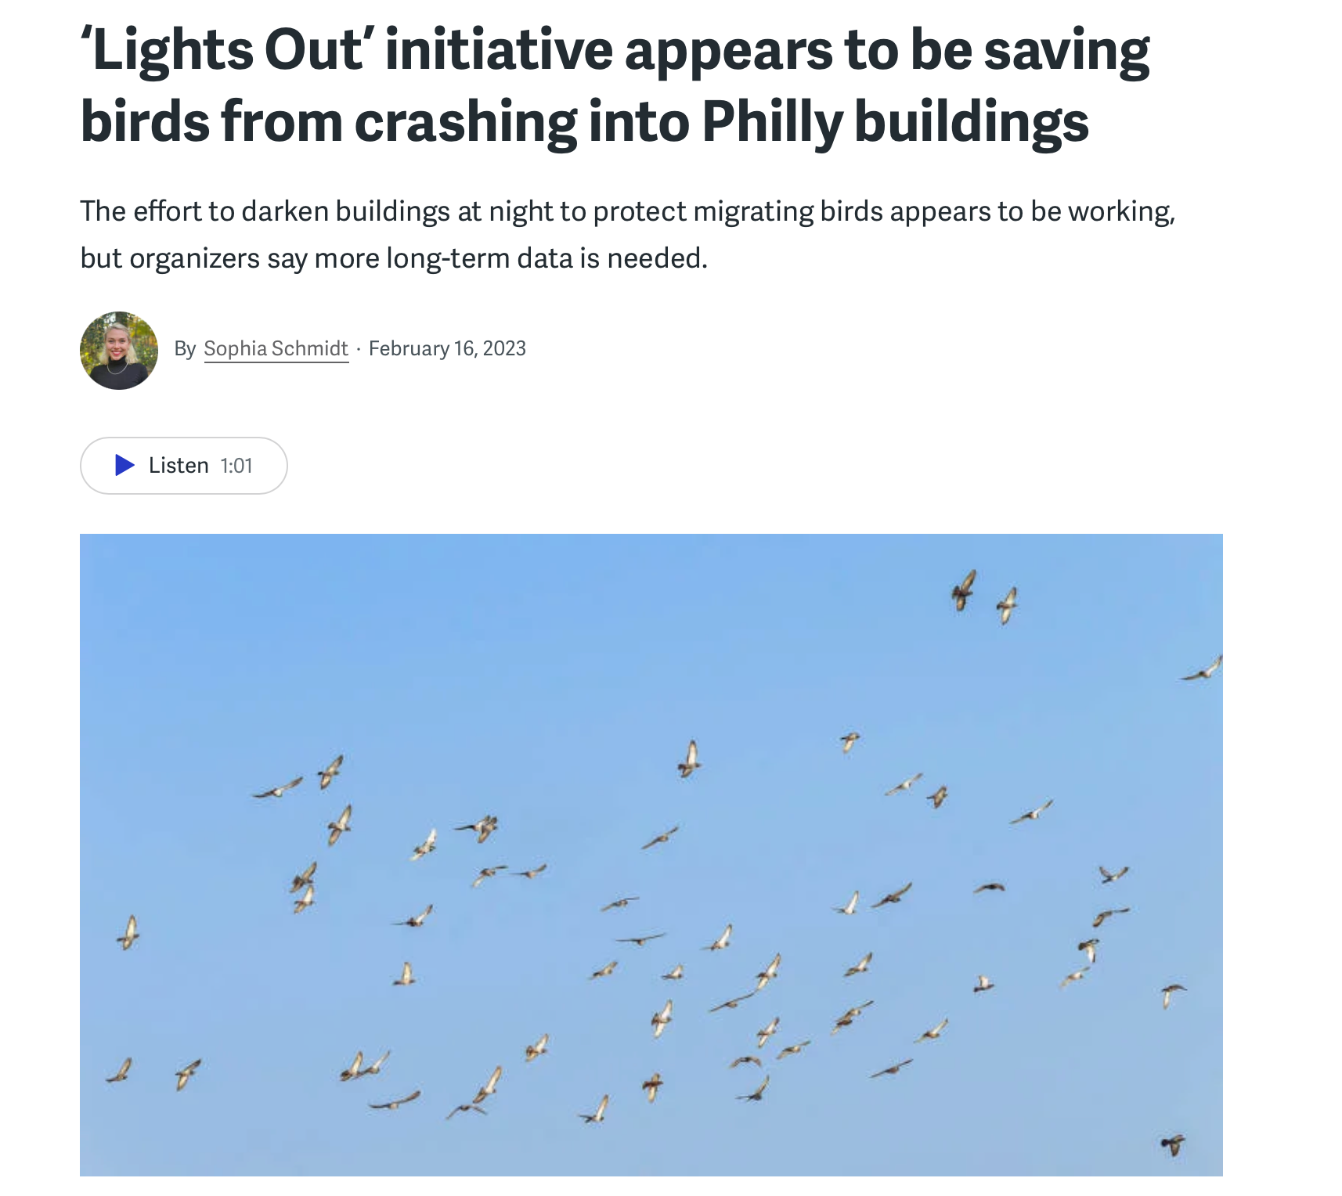Click the February 16, 2023 date
Image resolution: width=1342 pixels, height=1196 pixels.
pos(447,348)
